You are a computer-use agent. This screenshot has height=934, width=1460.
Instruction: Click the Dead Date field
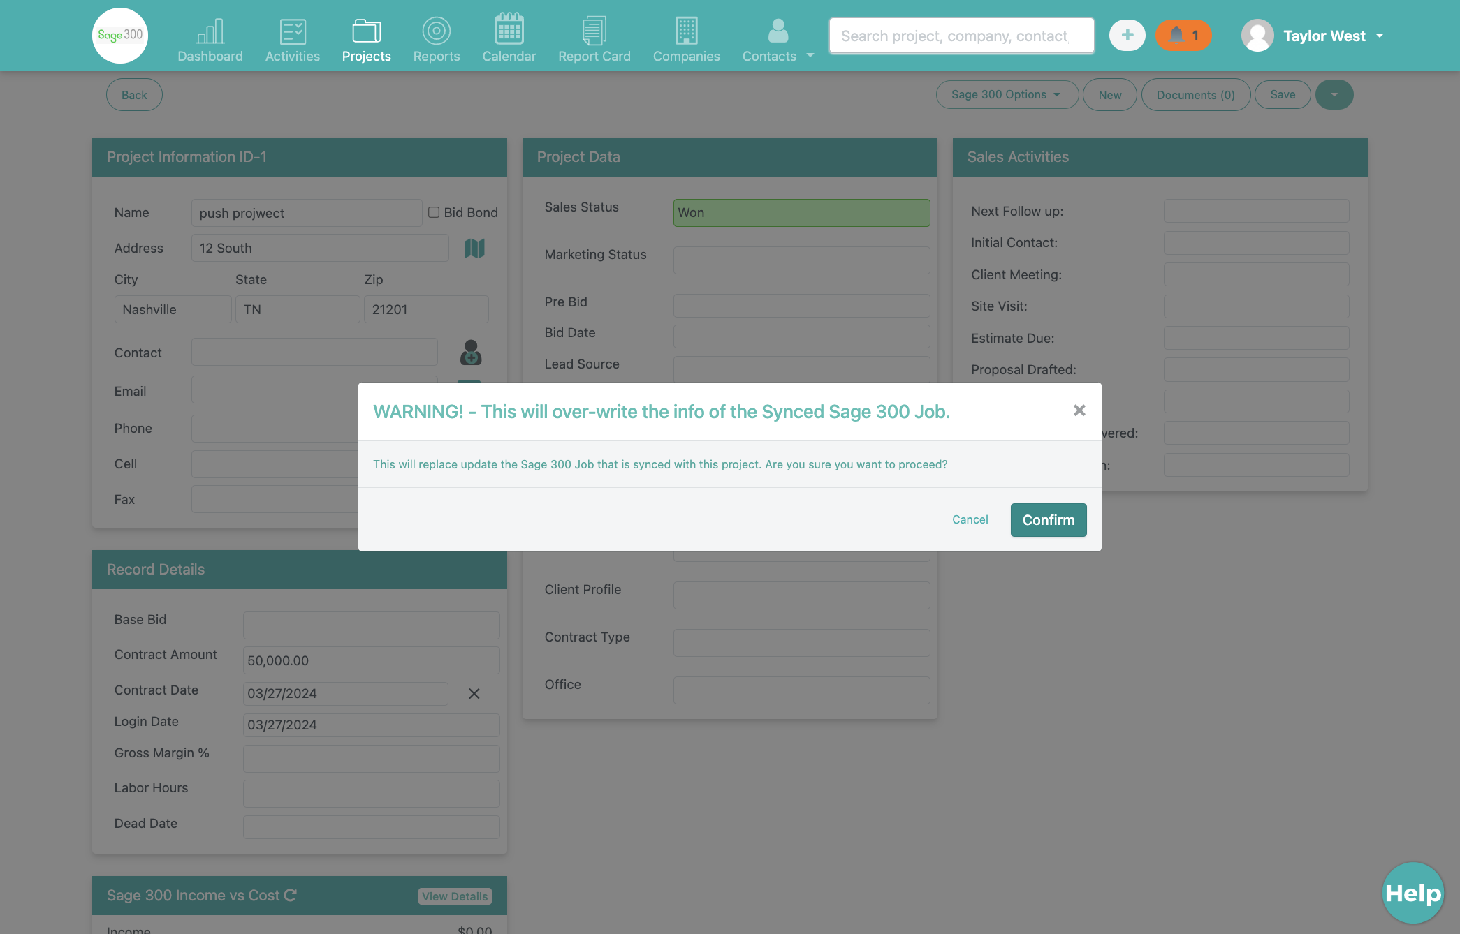372,827
